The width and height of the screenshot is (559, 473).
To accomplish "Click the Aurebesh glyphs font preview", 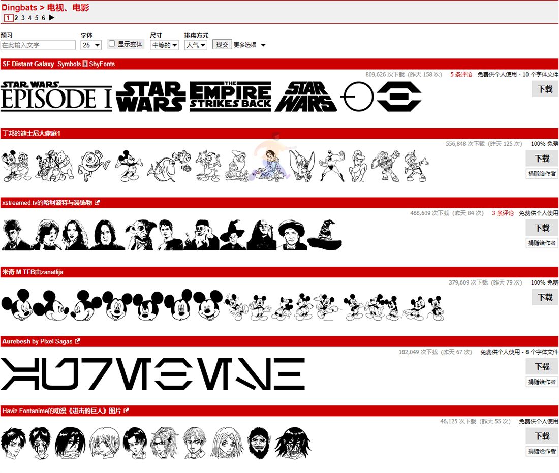I will [x=153, y=374].
